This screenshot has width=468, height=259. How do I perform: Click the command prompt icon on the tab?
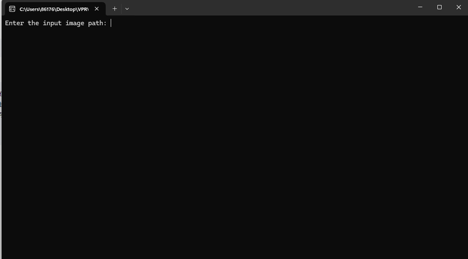12,9
